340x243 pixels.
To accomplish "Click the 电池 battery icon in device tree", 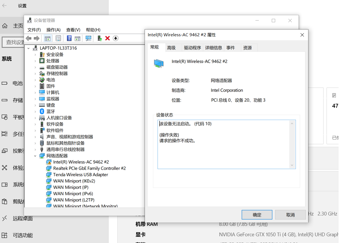I will coord(42,80).
